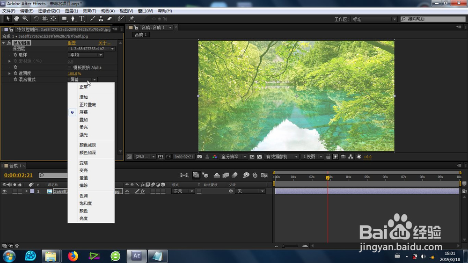Expand layer 1 properties in timeline

coord(27,191)
